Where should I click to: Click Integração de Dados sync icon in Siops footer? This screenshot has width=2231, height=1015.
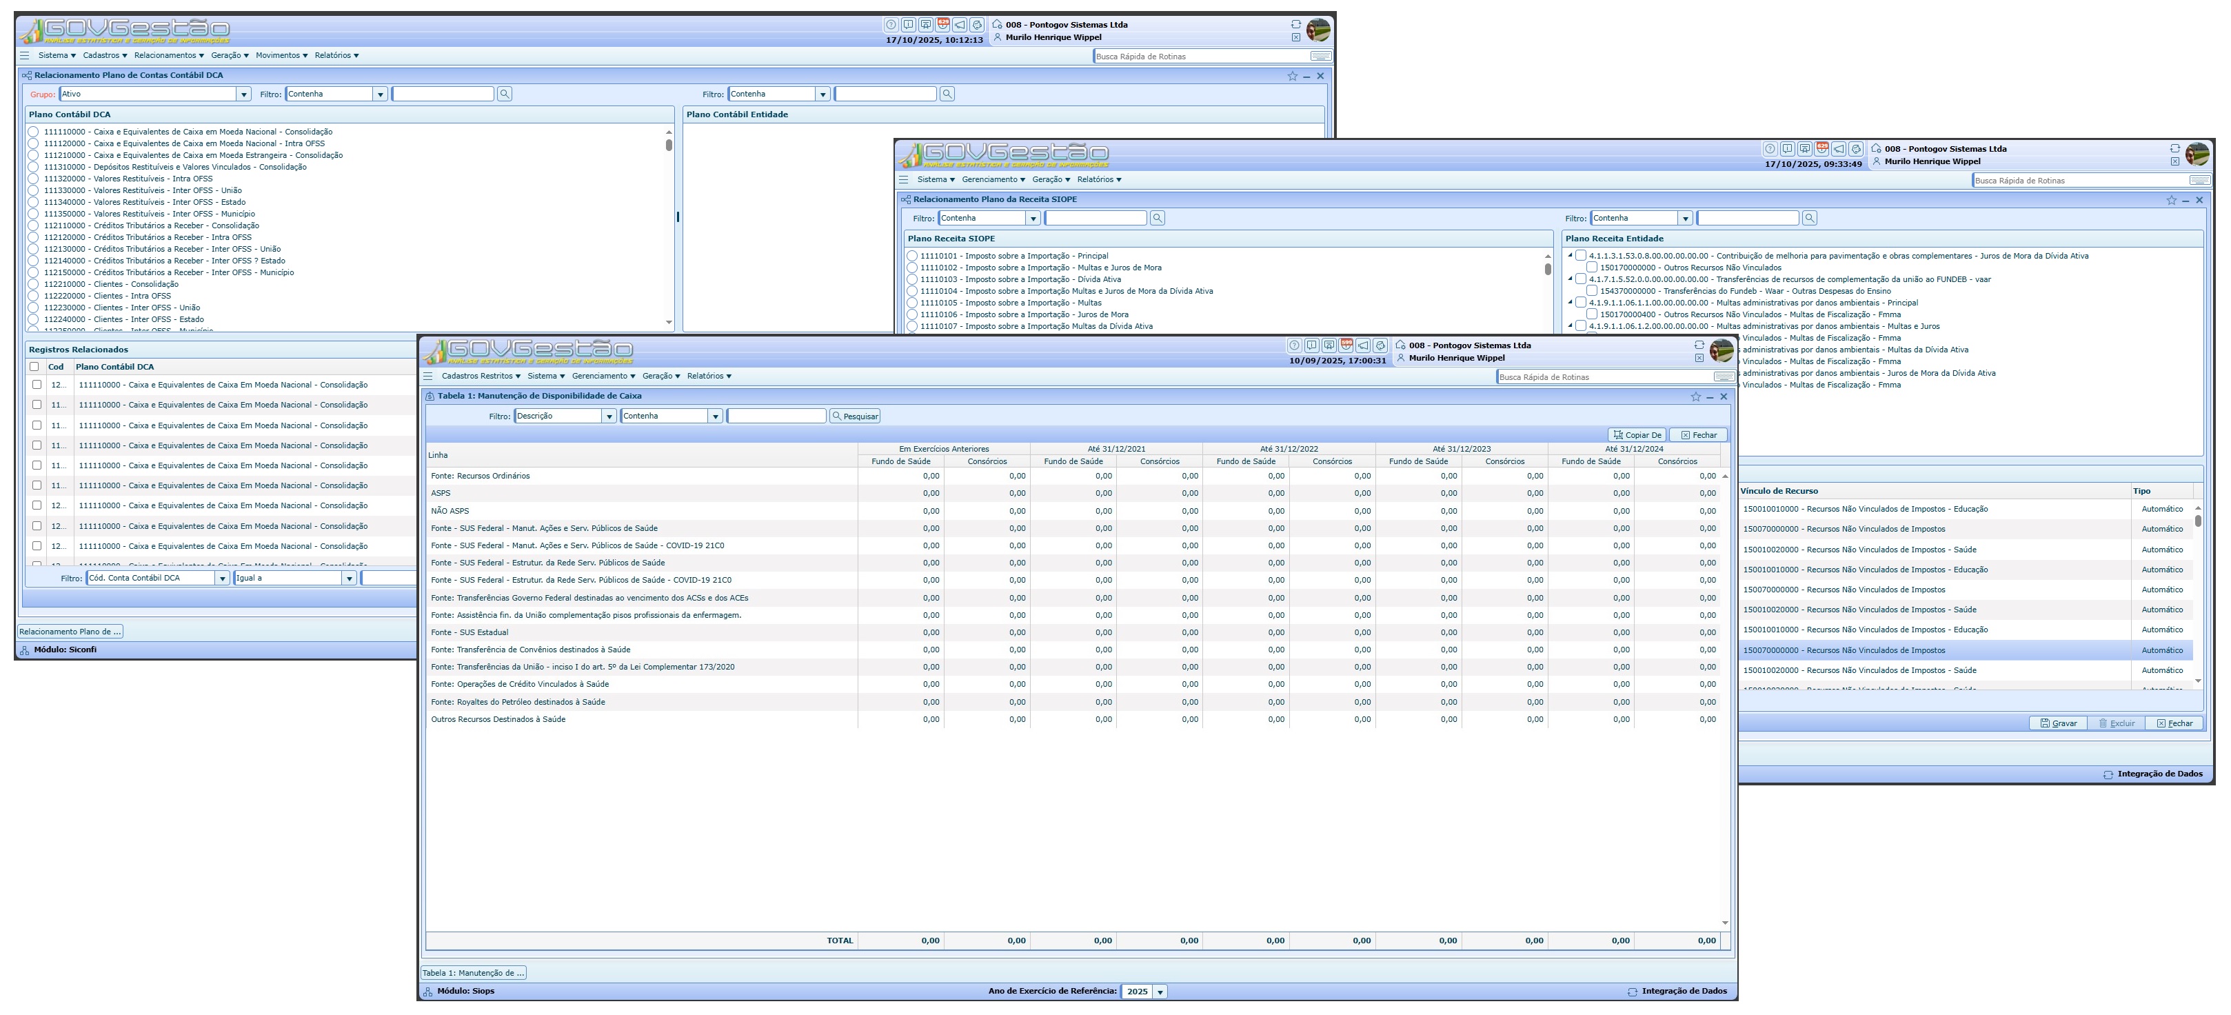1632,992
